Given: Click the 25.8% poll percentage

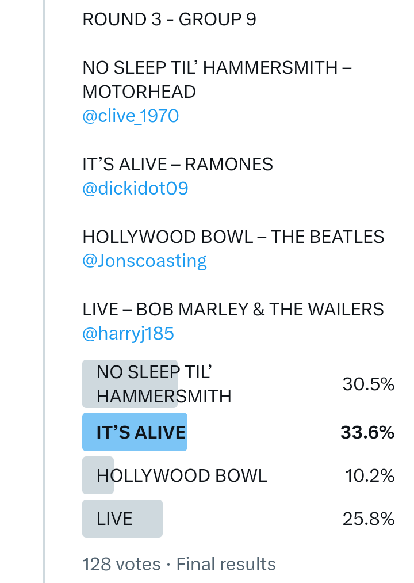Looking at the screenshot, I should [x=368, y=519].
